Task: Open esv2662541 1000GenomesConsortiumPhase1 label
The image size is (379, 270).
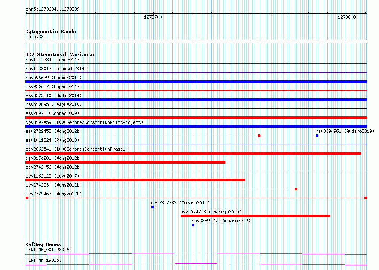Action: point(77,149)
